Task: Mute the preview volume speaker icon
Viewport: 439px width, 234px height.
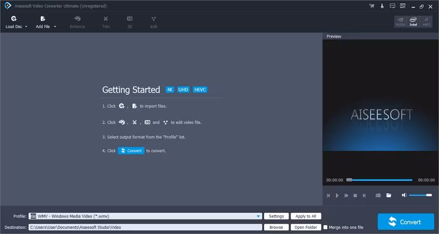Action: [x=404, y=195]
